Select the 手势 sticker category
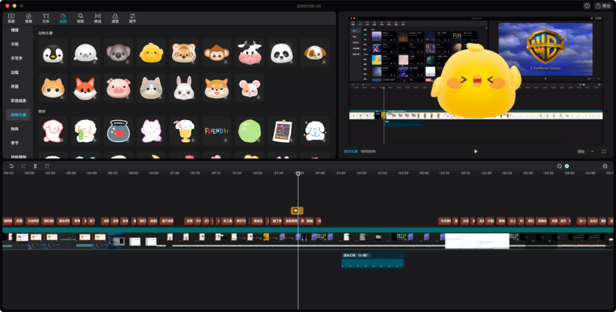Viewport: 616px width, 312px height. (x=15, y=44)
